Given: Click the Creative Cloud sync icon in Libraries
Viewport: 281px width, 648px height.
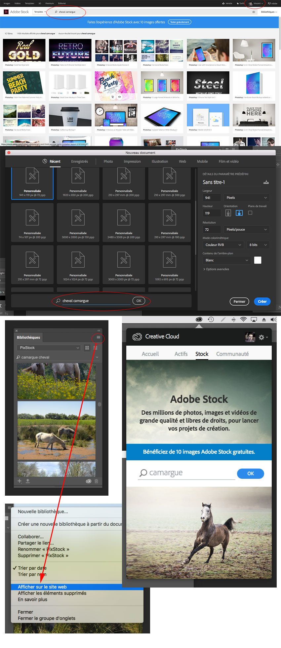Looking at the screenshot, I should click(x=88, y=481).
